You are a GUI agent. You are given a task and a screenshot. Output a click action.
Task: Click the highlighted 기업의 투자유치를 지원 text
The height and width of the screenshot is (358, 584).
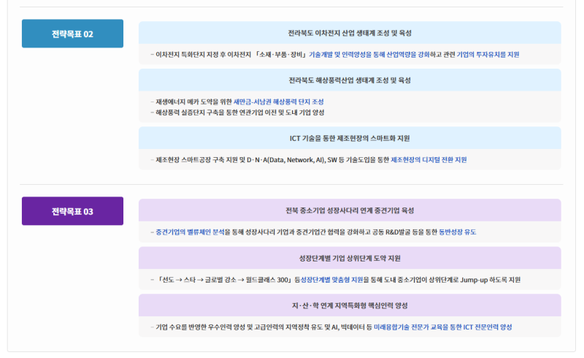click(x=488, y=55)
